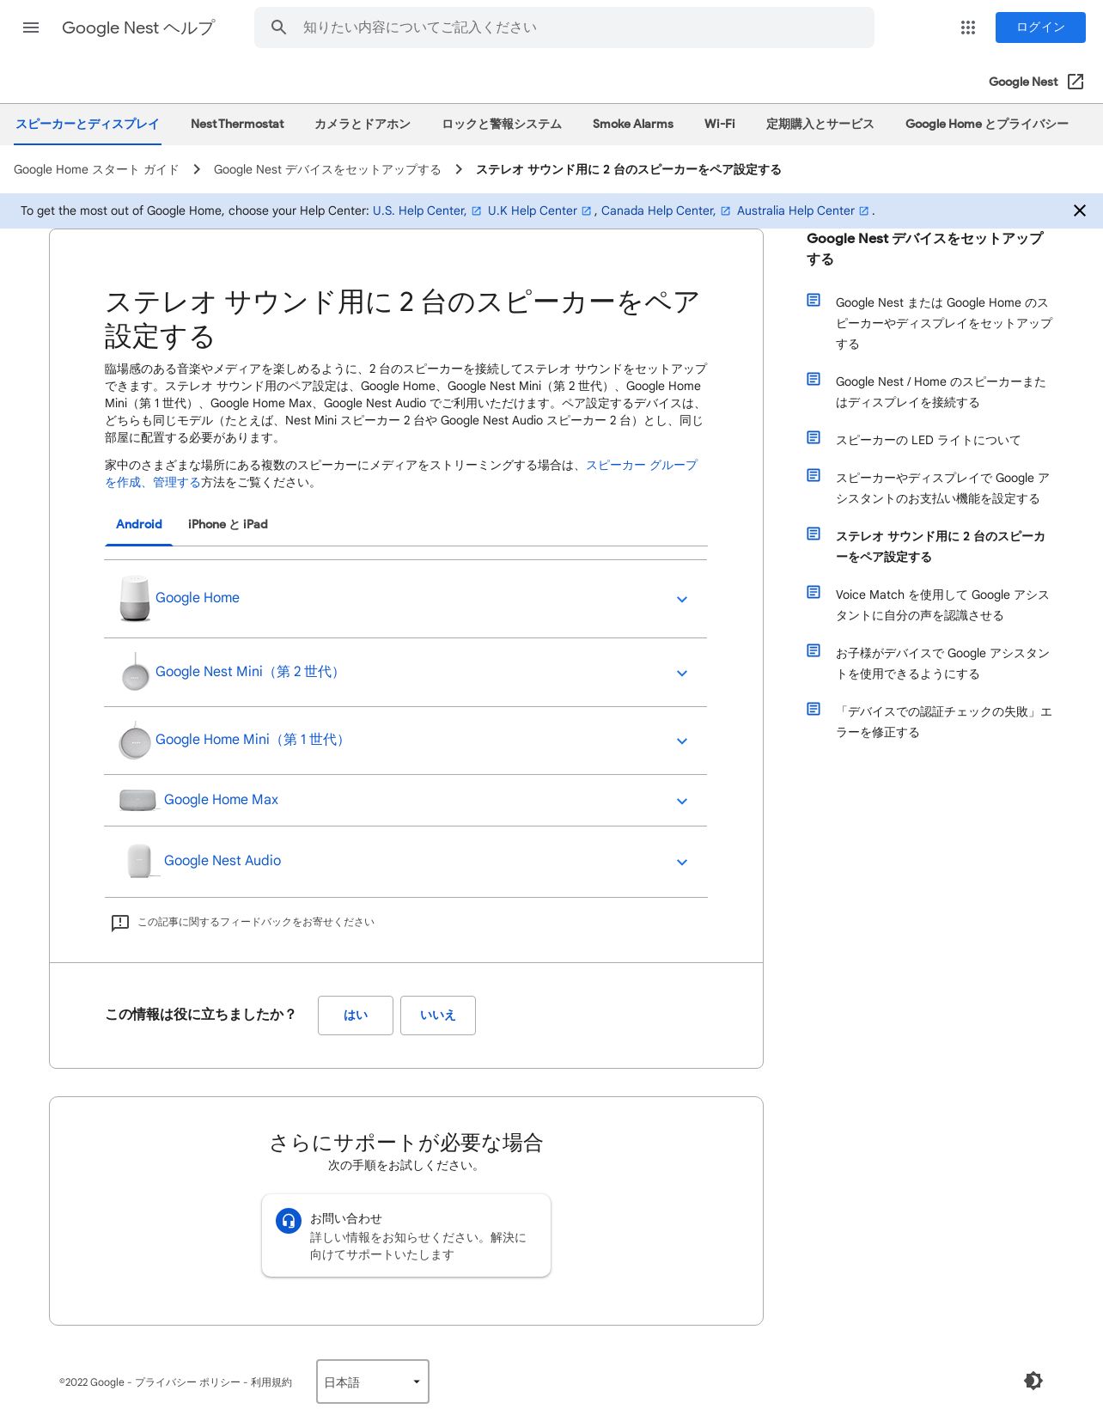
Task: Go to Google Nest デバイスをセットアップする breadcrumb
Action: [327, 169]
